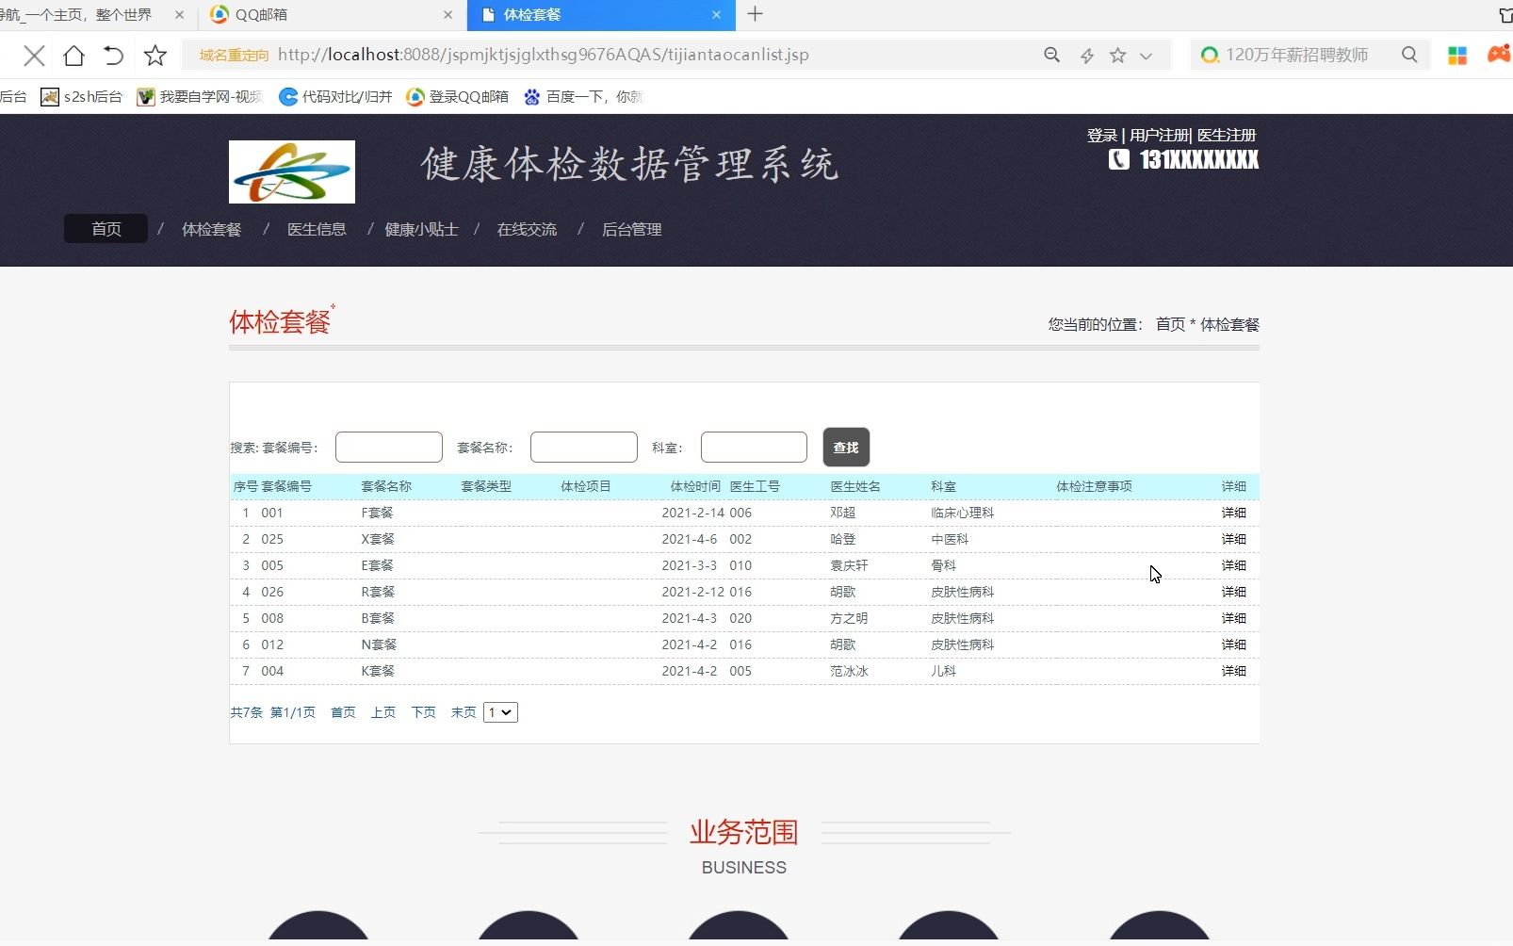Open the colorful grid apps icon
This screenshot has height=946, width=1513.
point(1457,56)
